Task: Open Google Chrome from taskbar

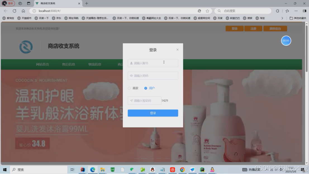Action: pyautogui.click(x=182, y=170)
